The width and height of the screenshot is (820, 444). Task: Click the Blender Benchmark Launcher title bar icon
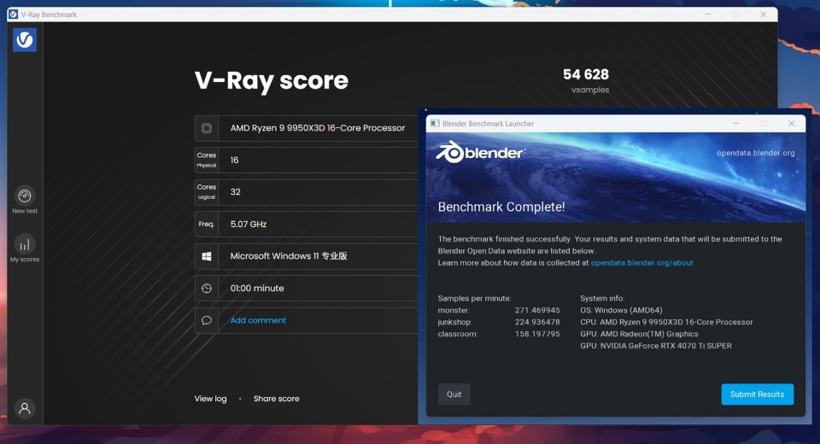point(435,124)
